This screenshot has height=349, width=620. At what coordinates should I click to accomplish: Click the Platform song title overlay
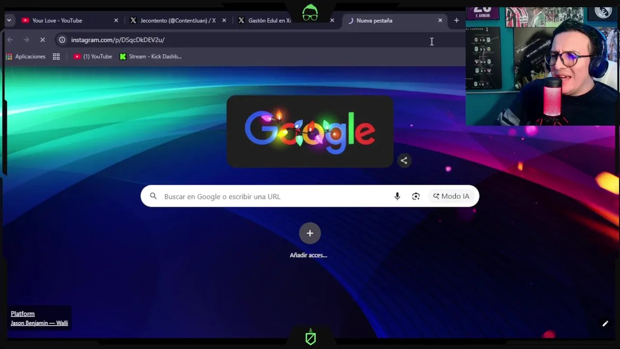[23, 314]
